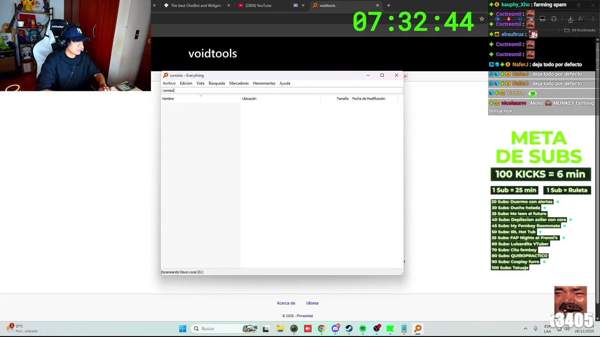600x337 pixels.
Task: Close the YouTube browser tab
Action: (303, 6)
